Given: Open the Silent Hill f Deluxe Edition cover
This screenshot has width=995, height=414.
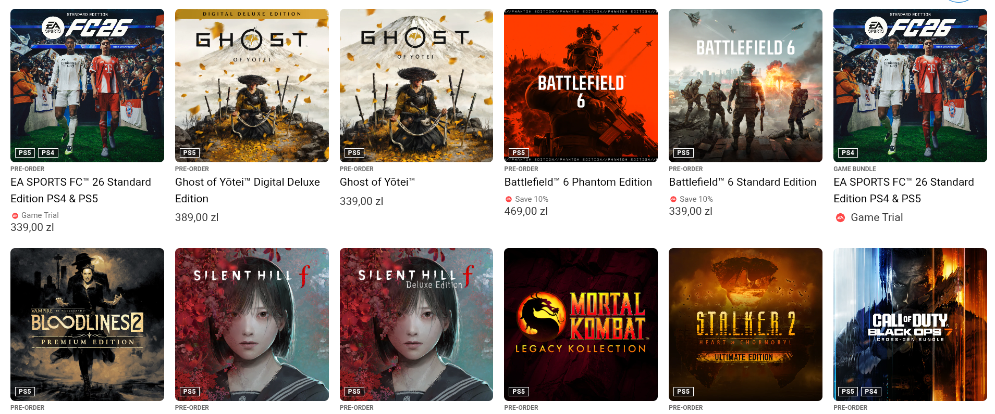Looking at the screenshot, I should [x=416, y=325].
